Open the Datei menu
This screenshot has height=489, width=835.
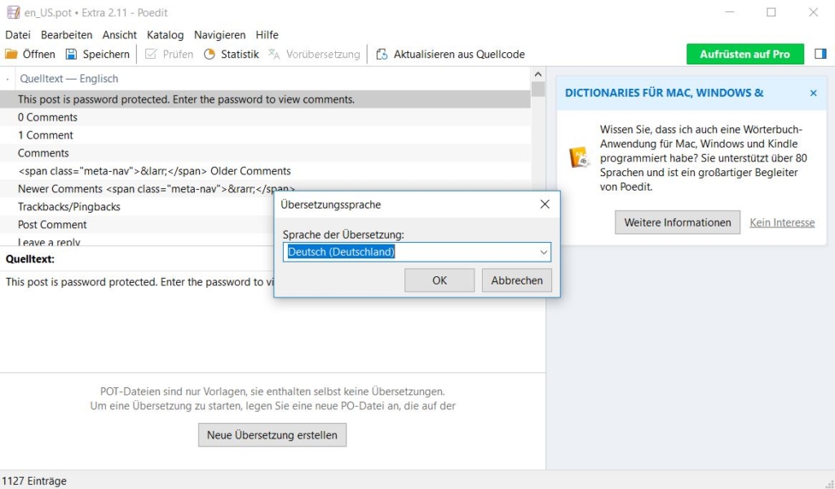tap(18, 34)
